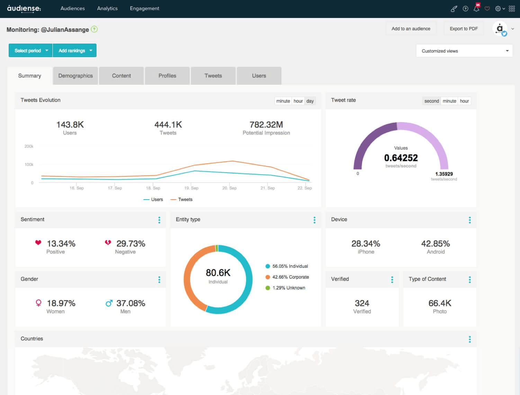Open notifications bell with red badge
Viewport: 520px width, 395px height.
pyautogui.click(x=476, y=9)
